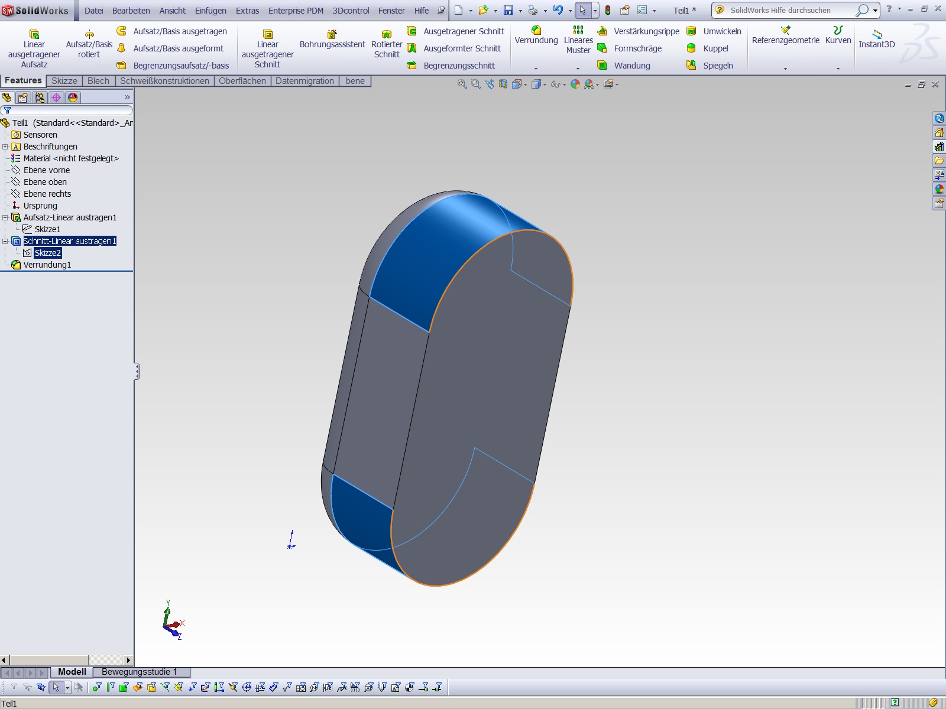Viewport: 946px width, 709px height.
Task: Launch the Bohrungsassistent tool
Action: pyautogui.click(x=332, y=39)
